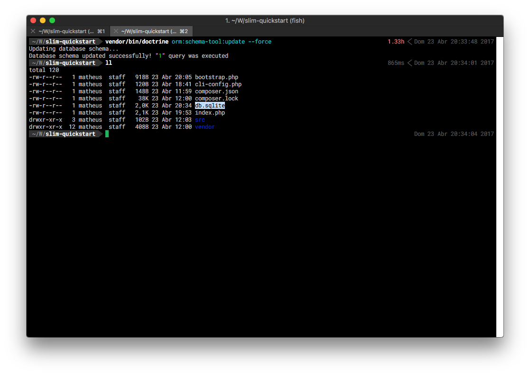Click the green fish-shell cursor block
The image size is (530, 375).
(x=106, y=134)
